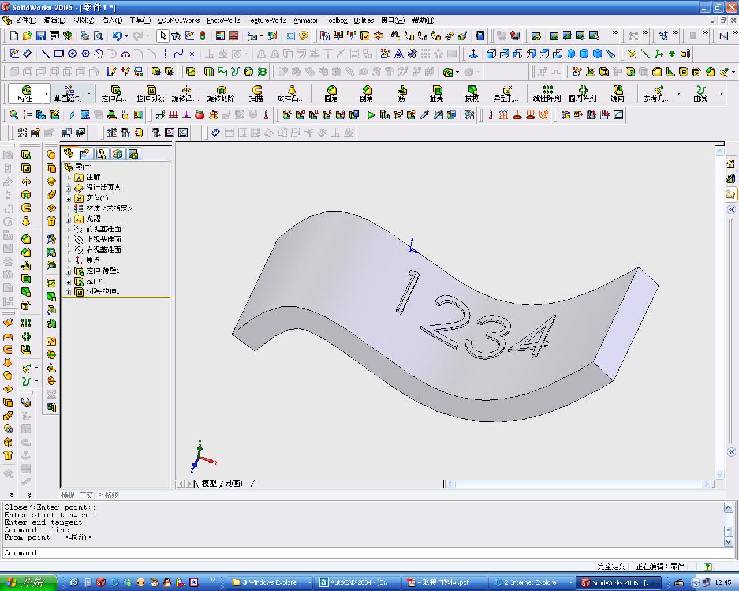The height and width of the screenshot is (591, 739).
Task: Click the 圆角 fillet tool
Action: [331, 93]
